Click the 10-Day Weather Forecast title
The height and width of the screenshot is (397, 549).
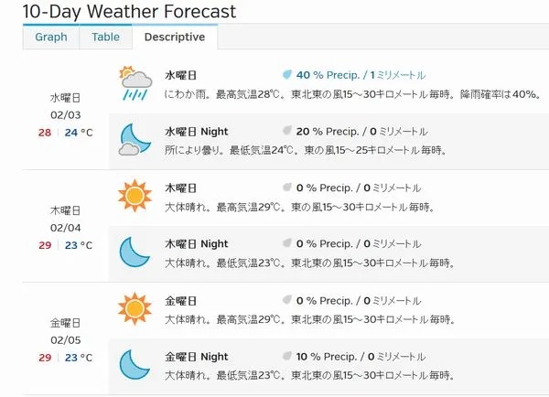point(129,11)
